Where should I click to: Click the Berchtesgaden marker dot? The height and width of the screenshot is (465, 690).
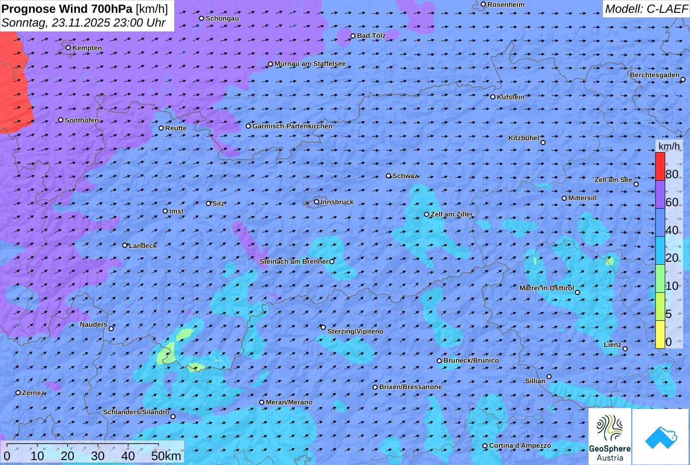(683, 79)
